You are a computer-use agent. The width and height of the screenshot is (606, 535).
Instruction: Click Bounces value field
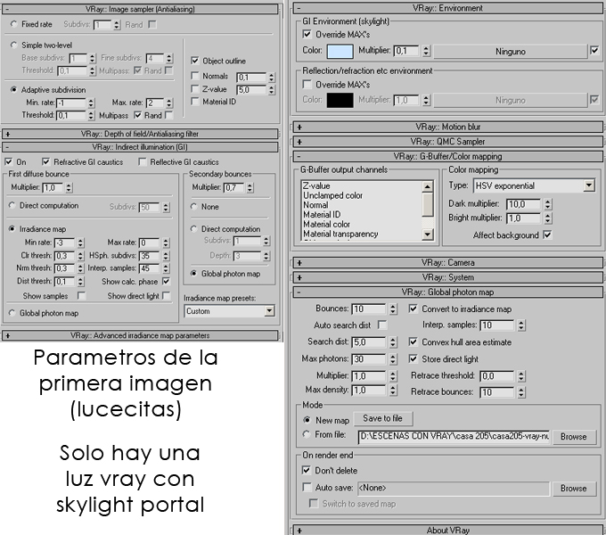[x=369, y=309]
